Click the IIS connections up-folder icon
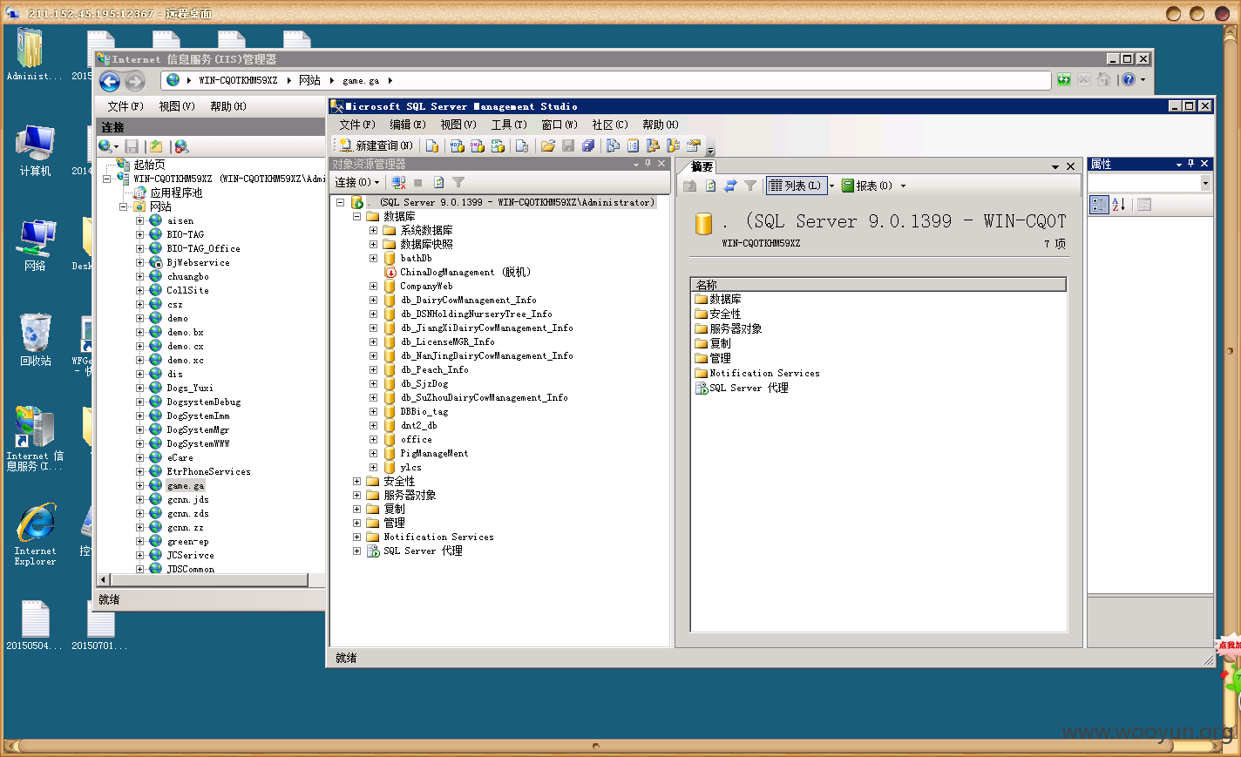The width and height of the screenshot is (1241, 757). point(156,146)
